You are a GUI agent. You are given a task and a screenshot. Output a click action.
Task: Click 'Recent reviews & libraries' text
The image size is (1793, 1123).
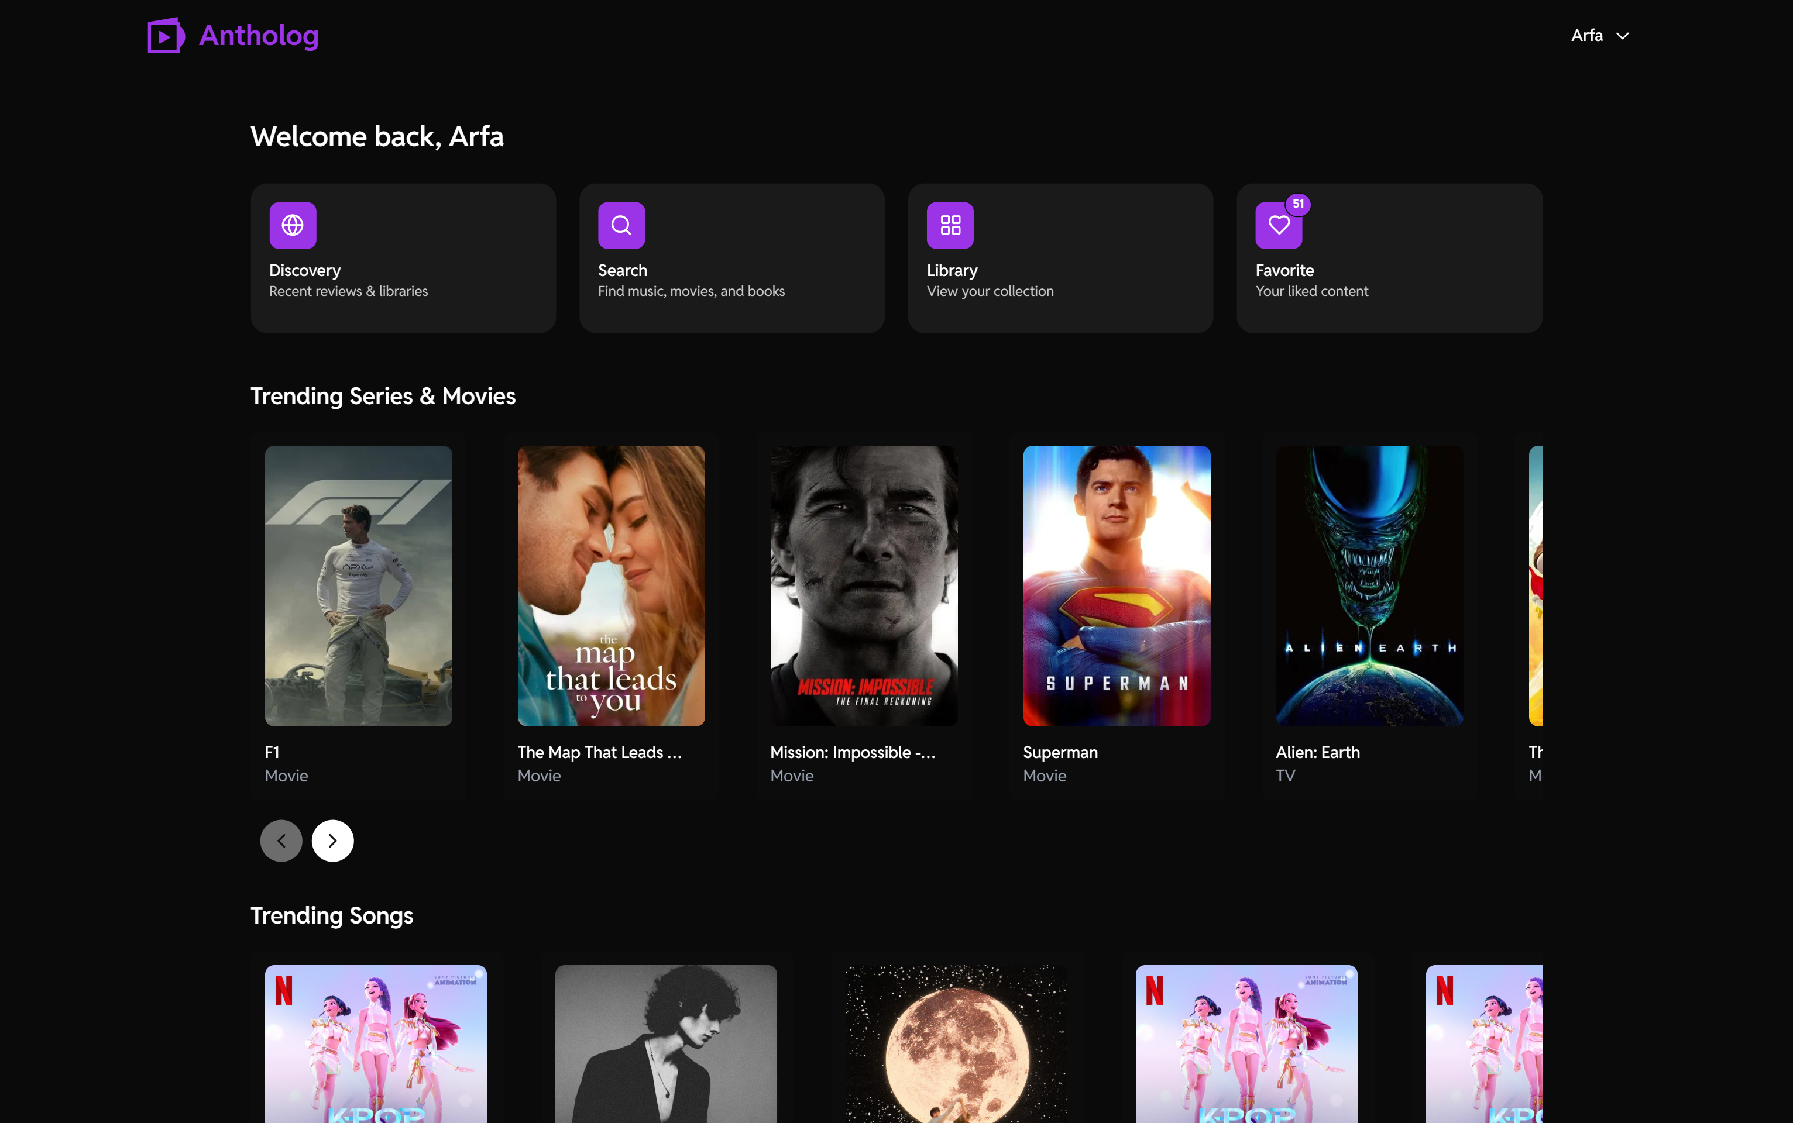pyautogui.click(x=349, y=291)
